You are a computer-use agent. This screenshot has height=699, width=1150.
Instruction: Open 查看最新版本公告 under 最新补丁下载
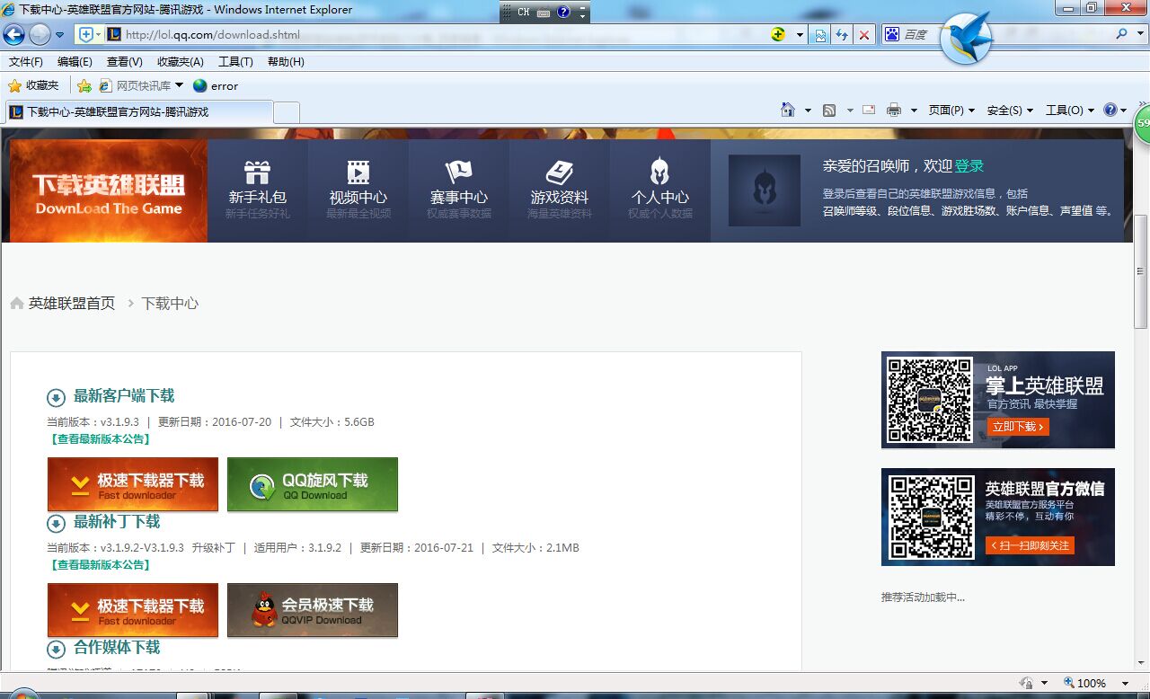(100, 565)
